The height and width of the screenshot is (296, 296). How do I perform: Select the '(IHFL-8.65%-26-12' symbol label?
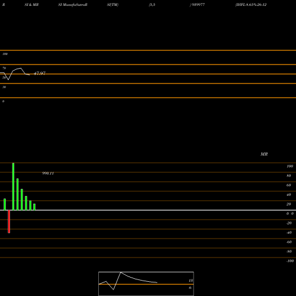[251, 5]
